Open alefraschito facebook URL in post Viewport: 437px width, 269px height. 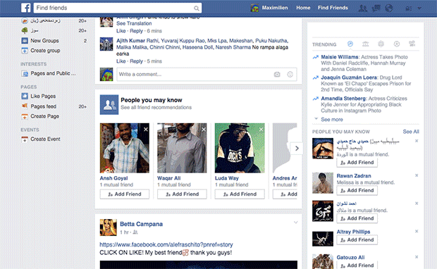click(166, 245)
